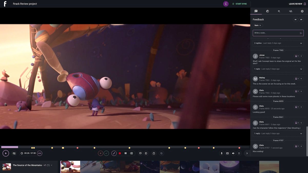Click the playback options icon beside play

coord(14,153)
